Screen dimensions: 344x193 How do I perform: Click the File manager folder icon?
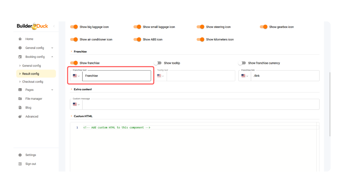20,99
